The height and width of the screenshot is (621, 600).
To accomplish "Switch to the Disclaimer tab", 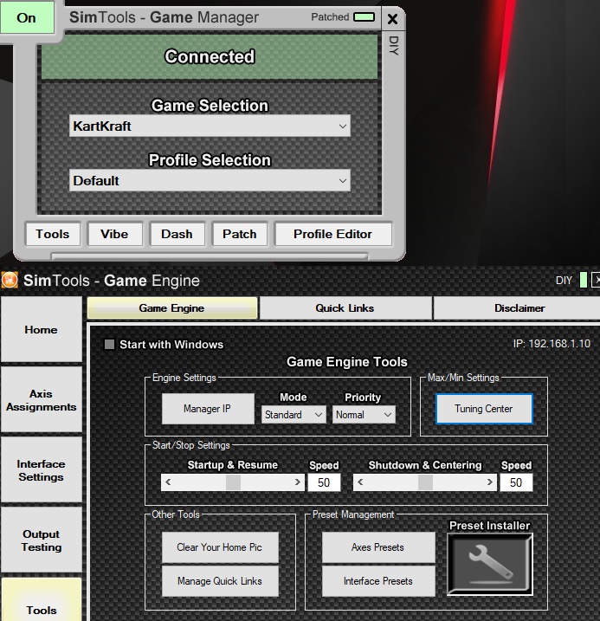I will tap(519, 308).
